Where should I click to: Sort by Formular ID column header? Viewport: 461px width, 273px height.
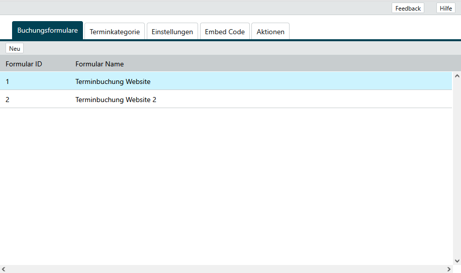click(x=24, y=64)
